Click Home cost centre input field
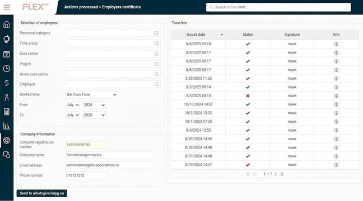 tap(113, 74)
